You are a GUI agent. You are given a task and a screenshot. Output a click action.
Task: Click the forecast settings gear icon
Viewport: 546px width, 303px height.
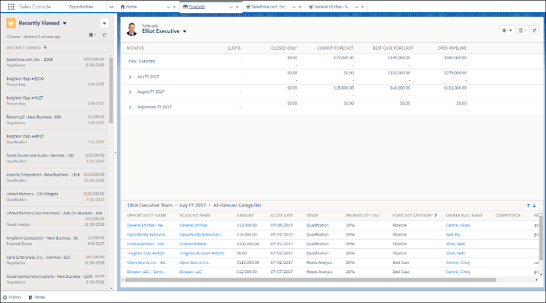click(x=506, y=31)
